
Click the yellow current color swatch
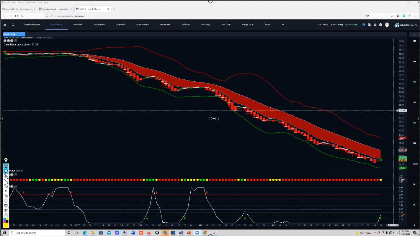click(x=6, y=225)
